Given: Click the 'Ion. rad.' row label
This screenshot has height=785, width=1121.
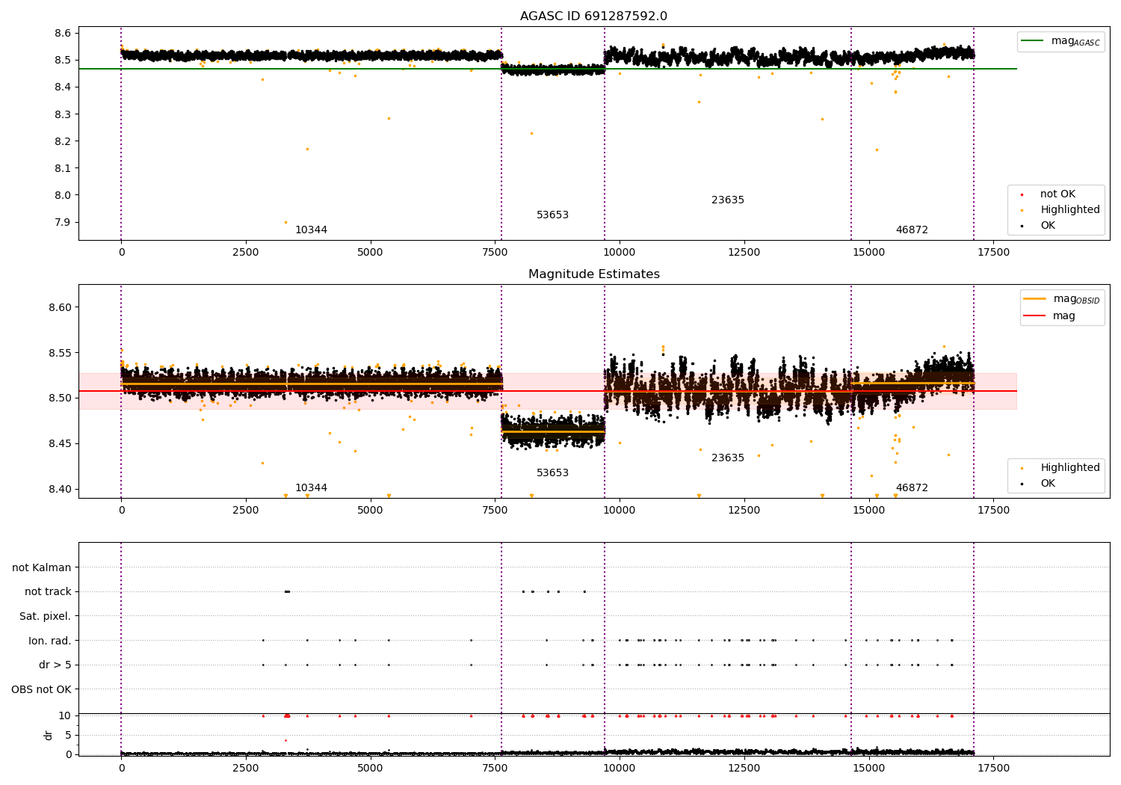Looking at the screenshot, I should tap(50, 641).
